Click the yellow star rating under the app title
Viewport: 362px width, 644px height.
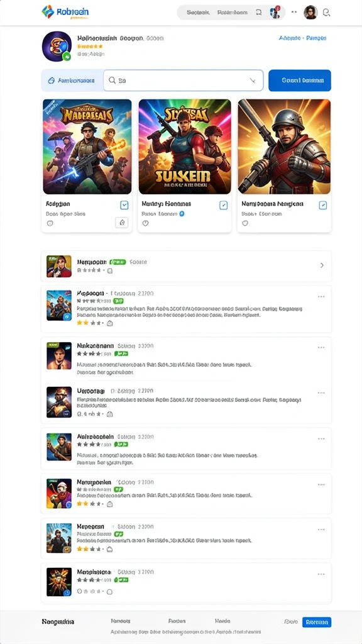click(x=90, y=47)
